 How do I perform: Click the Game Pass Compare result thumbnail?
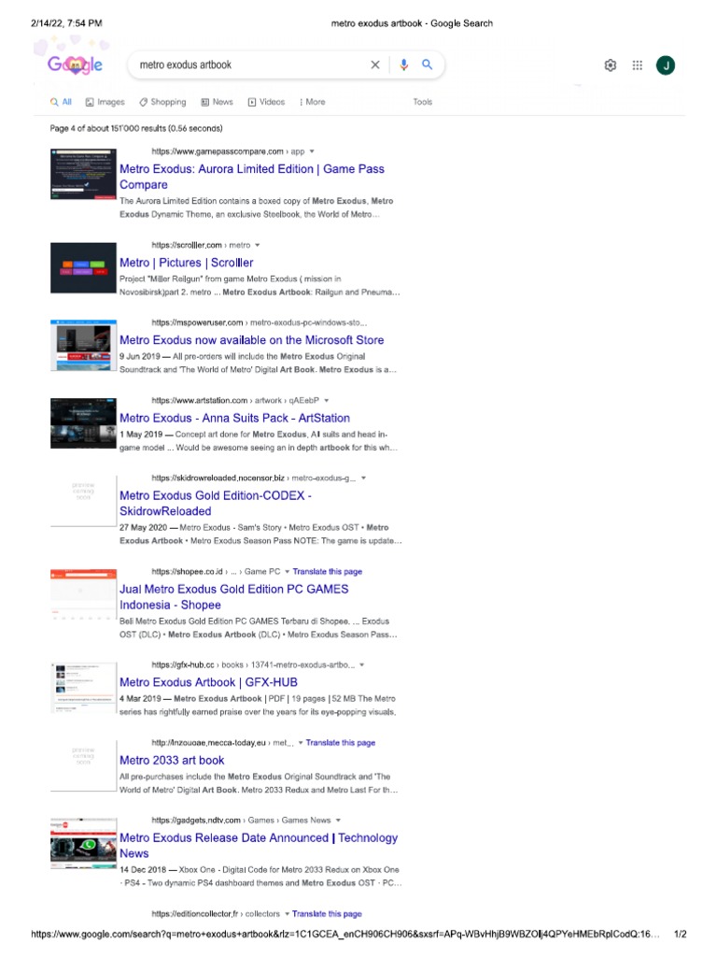point(83,174)
